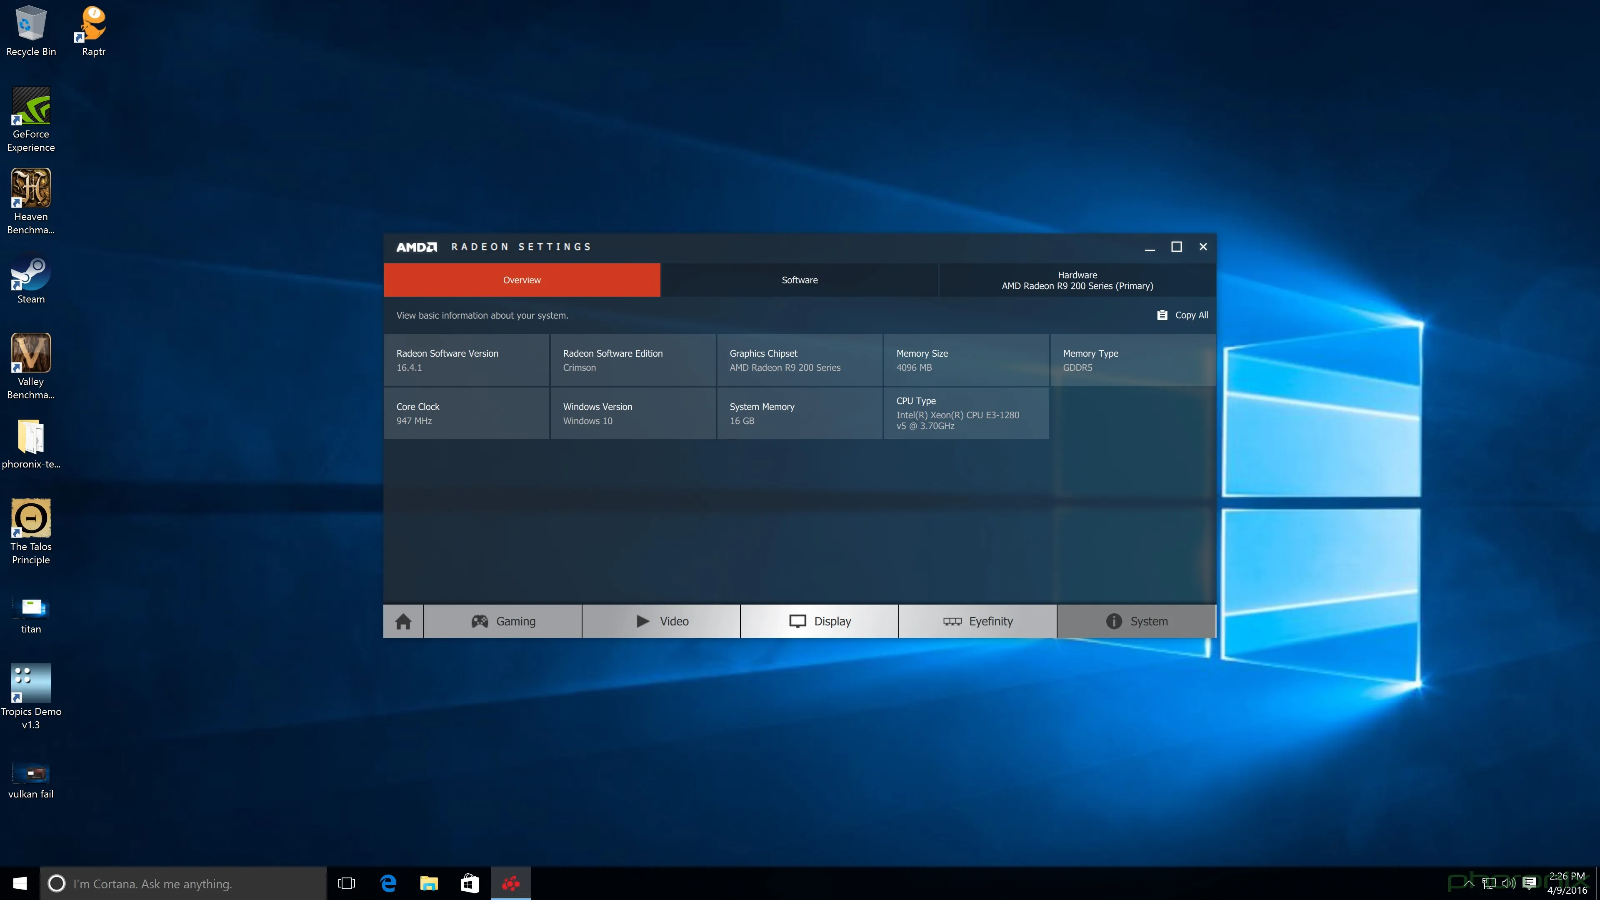The image size is (1600, 900).
Task: Switch to the Hardware tab
Action: [x=1077, y=280]
